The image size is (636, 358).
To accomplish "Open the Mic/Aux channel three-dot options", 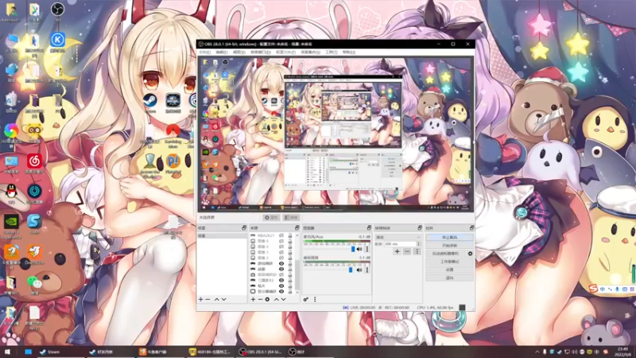I will (x=367, y=249).
